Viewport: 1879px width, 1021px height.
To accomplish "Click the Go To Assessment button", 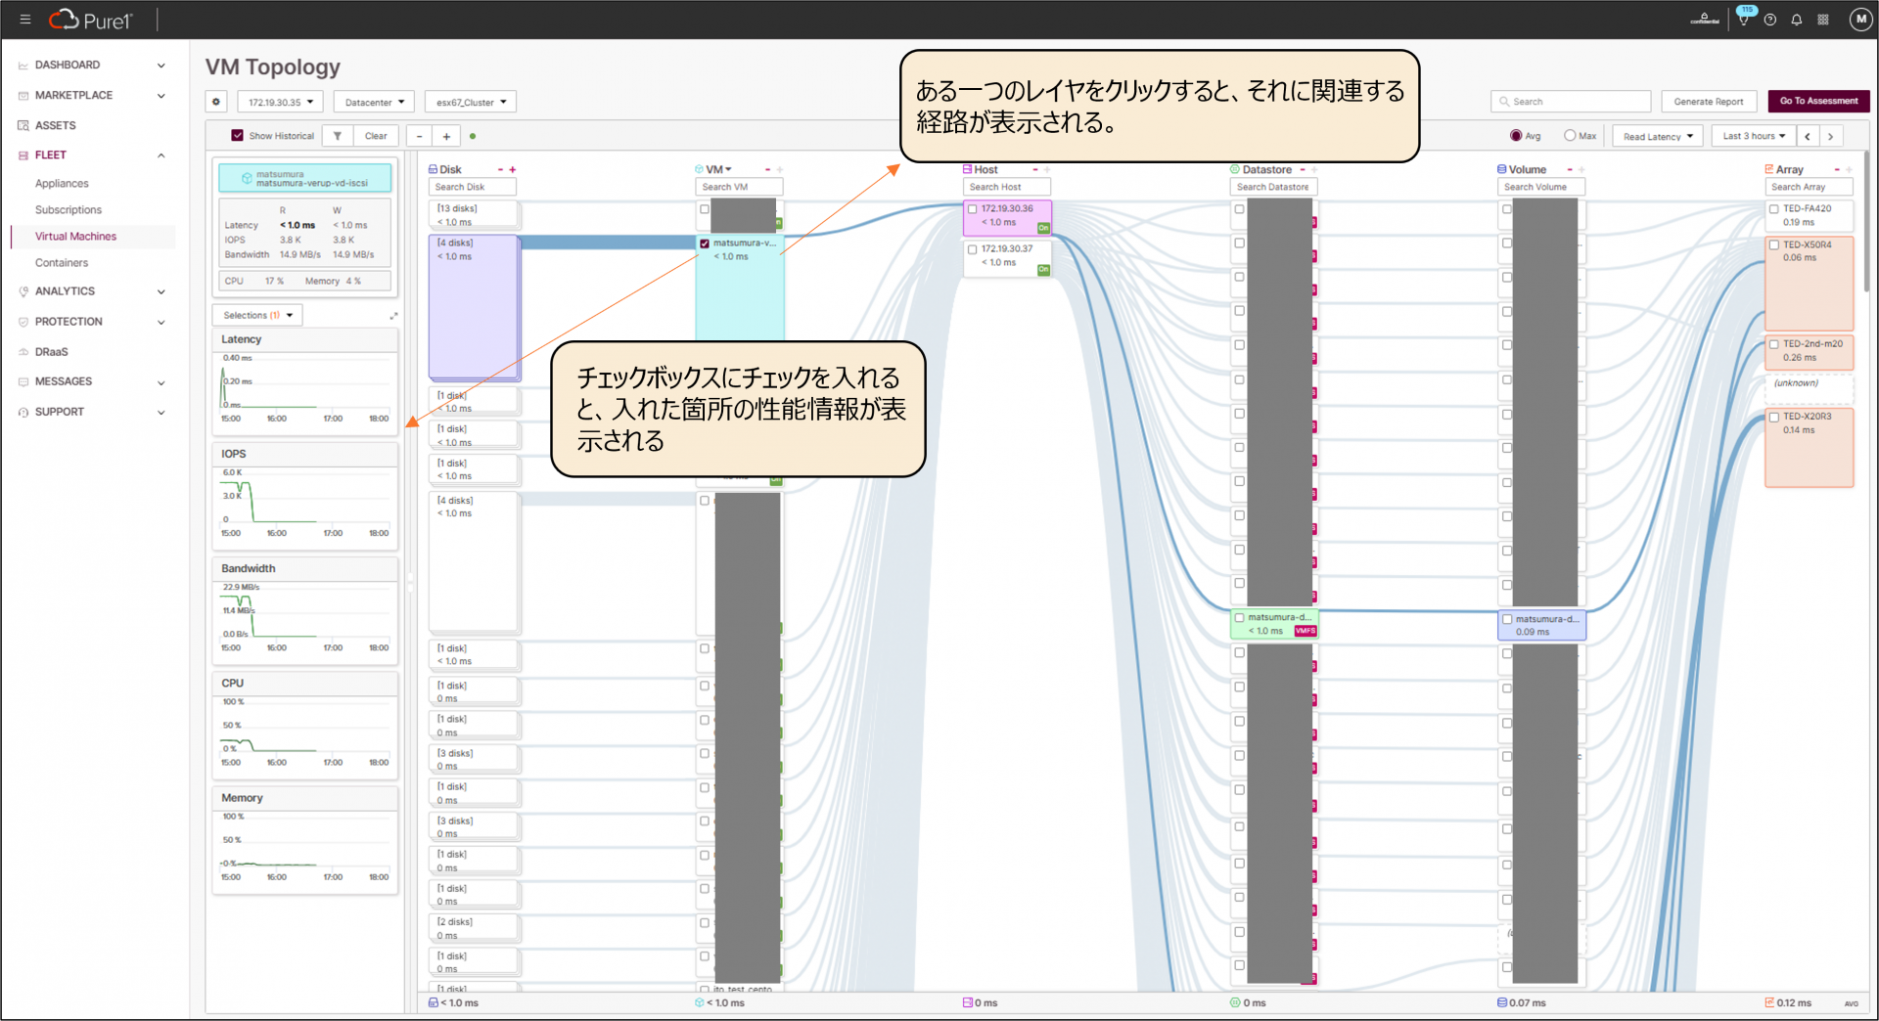I will pyautogui.click(x=1818, y=101).
